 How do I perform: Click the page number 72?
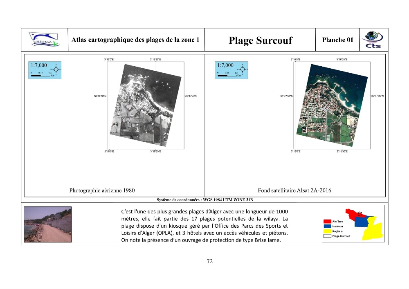(210, 261)
